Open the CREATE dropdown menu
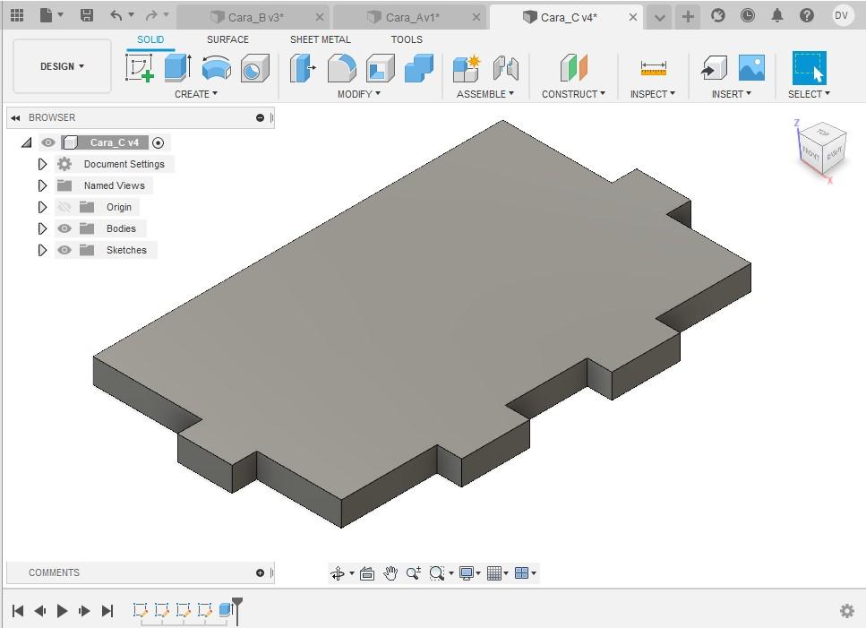The image size is (866, 628). [x=196, y=94]
